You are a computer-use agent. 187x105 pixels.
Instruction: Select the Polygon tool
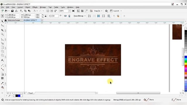(x=2, y=55)
